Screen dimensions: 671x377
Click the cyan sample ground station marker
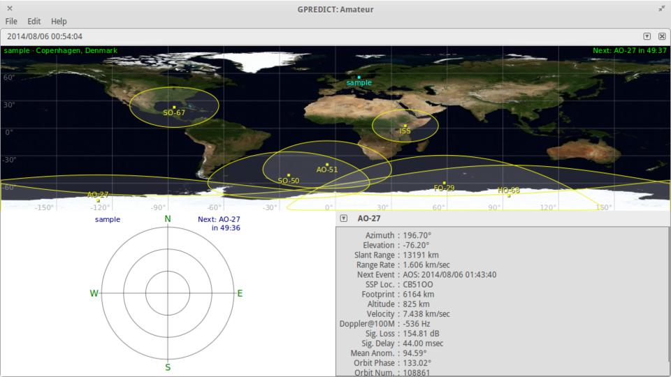pos(359,77)
